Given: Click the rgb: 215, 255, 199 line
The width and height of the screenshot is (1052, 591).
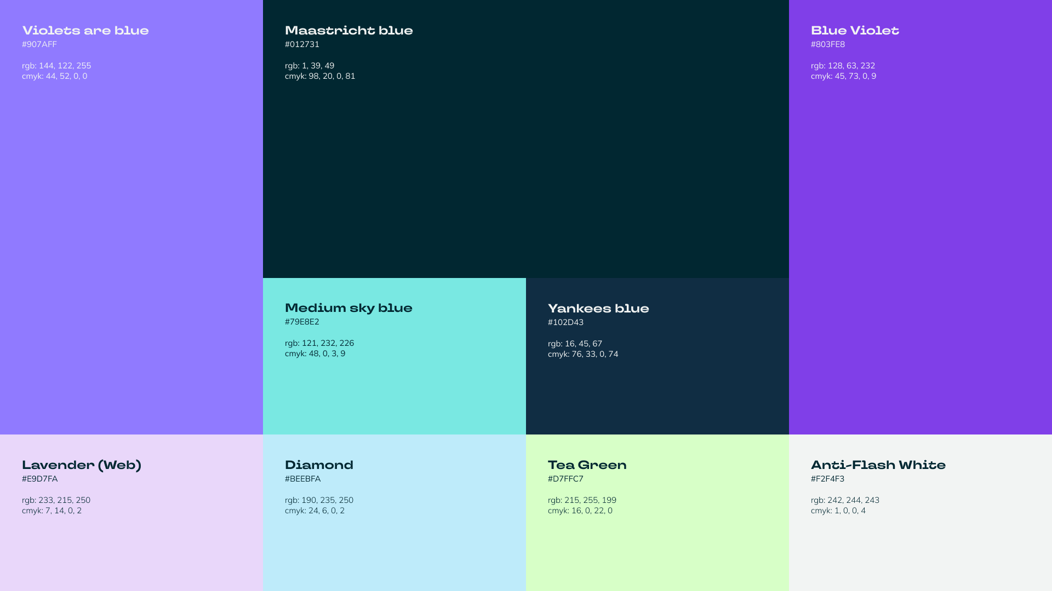Looking at the screenshot, I should tap(582, 500).
